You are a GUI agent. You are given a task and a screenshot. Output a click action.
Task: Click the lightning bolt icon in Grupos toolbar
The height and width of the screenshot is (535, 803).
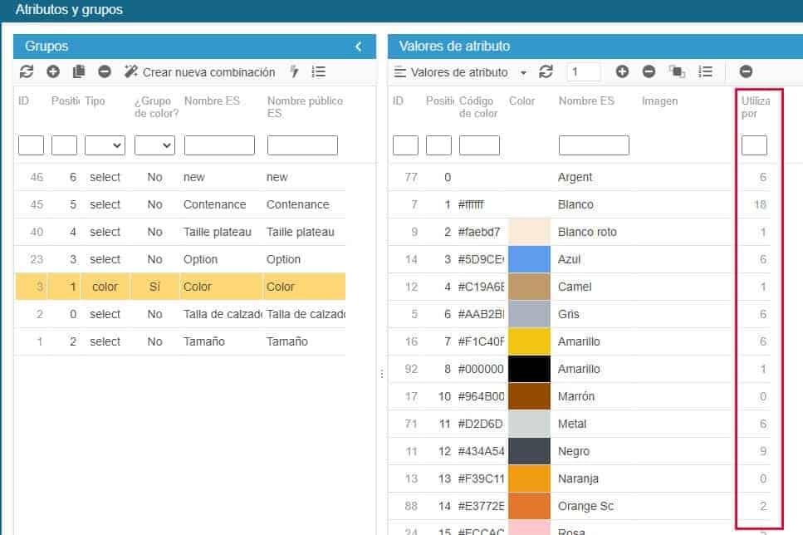click(294, 72)
